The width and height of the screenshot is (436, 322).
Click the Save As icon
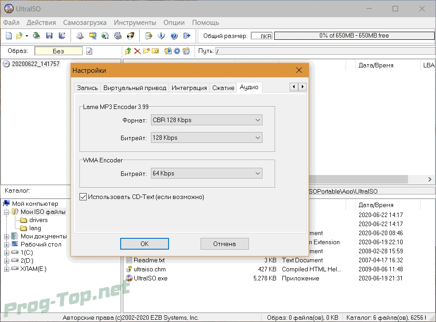[62, 36]
